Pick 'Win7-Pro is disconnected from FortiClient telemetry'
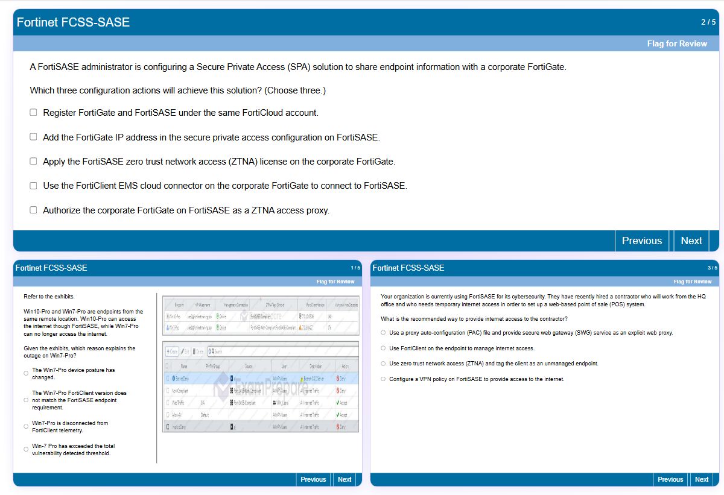 (26, 427)
